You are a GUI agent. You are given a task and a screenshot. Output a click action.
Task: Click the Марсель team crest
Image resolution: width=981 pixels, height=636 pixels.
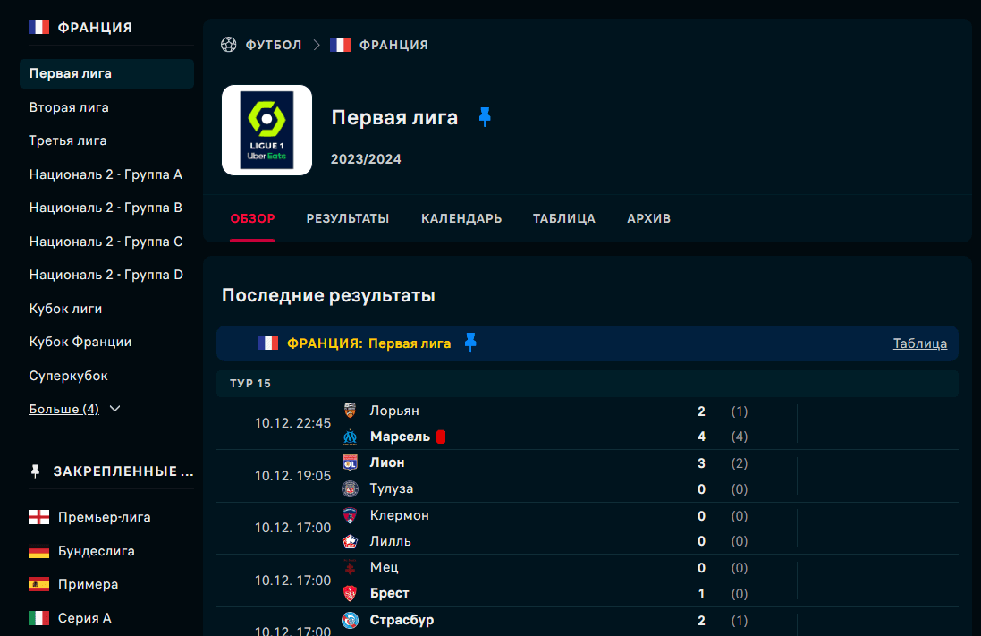(x=351, y=437)
